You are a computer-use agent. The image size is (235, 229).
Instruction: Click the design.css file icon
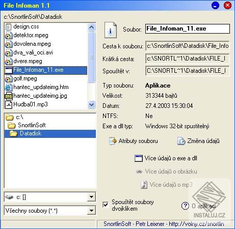(8, 27)
